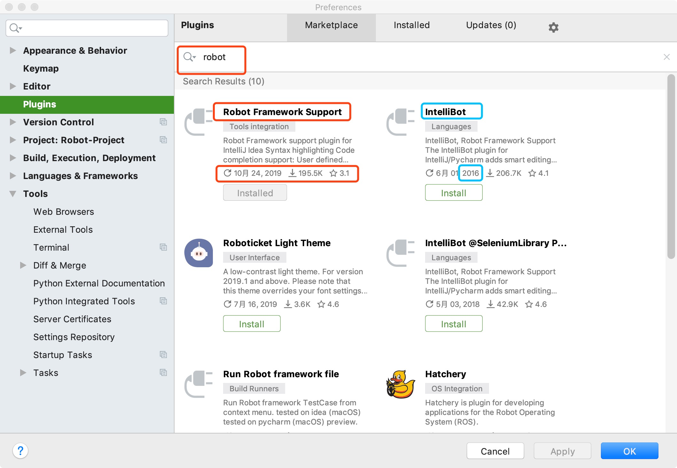The width and height of the screenshot is (677, 468).
Task: Clear plugin search with the X icon
Action: point(666,57)
